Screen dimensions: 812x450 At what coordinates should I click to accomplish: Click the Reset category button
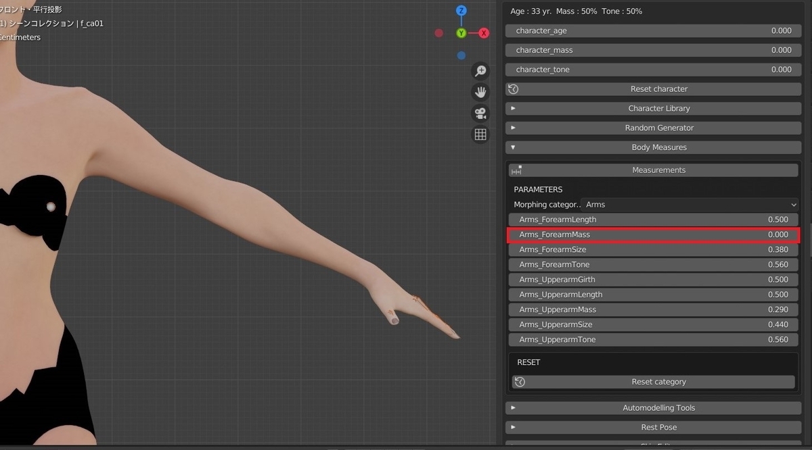[x=654, y=382]
